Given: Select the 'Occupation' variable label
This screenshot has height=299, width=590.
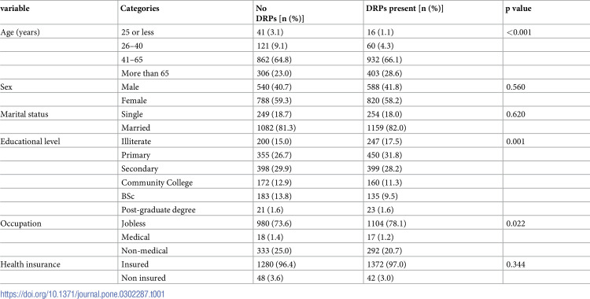Looking at the screenshot, I should [20, 223].
